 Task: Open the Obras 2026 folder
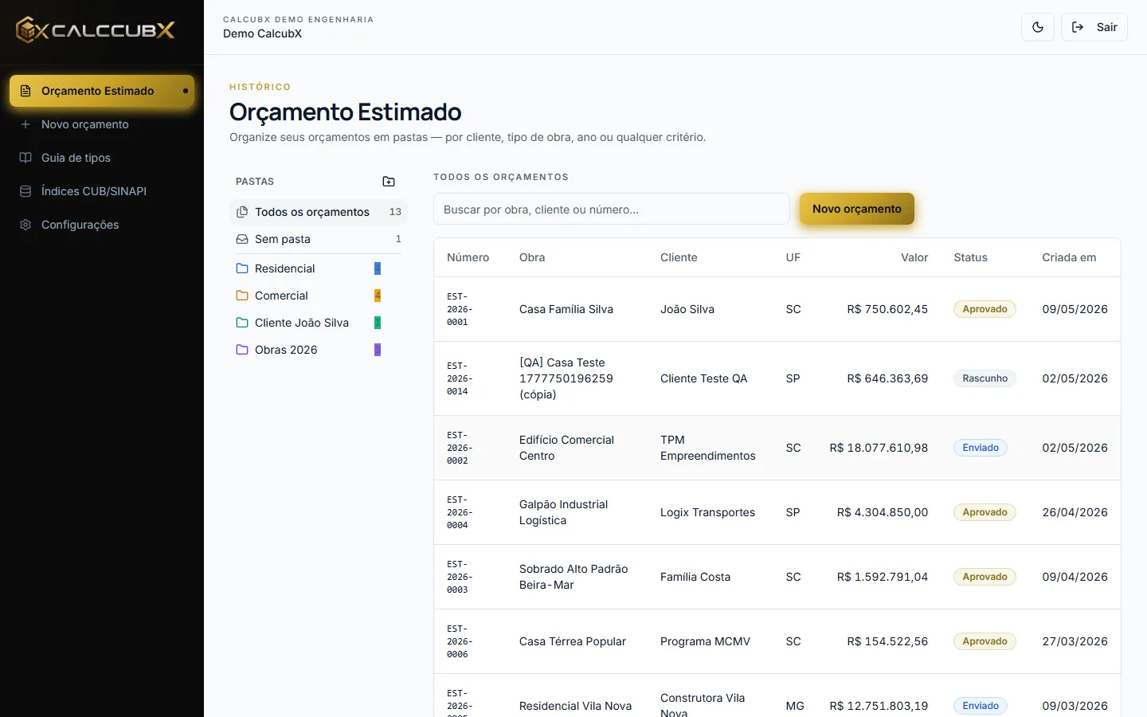(309, 350)
